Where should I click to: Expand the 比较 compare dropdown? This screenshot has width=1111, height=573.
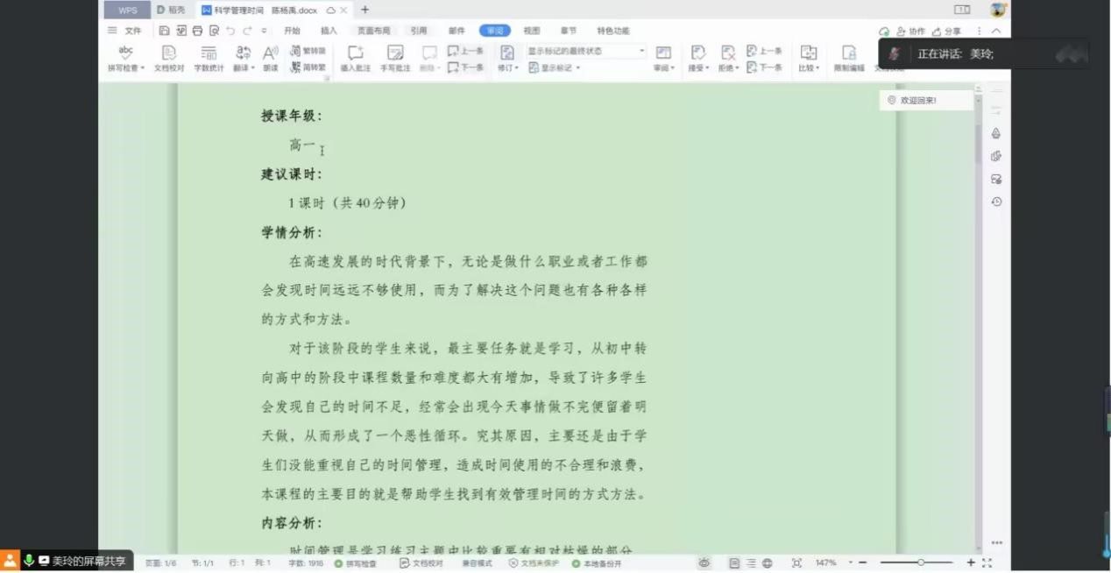(x=808, y=58)
